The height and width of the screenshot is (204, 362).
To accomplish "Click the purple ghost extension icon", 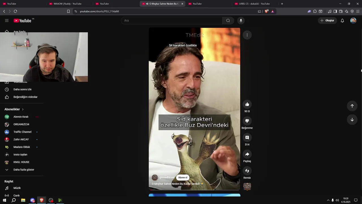I will (309, 11).
